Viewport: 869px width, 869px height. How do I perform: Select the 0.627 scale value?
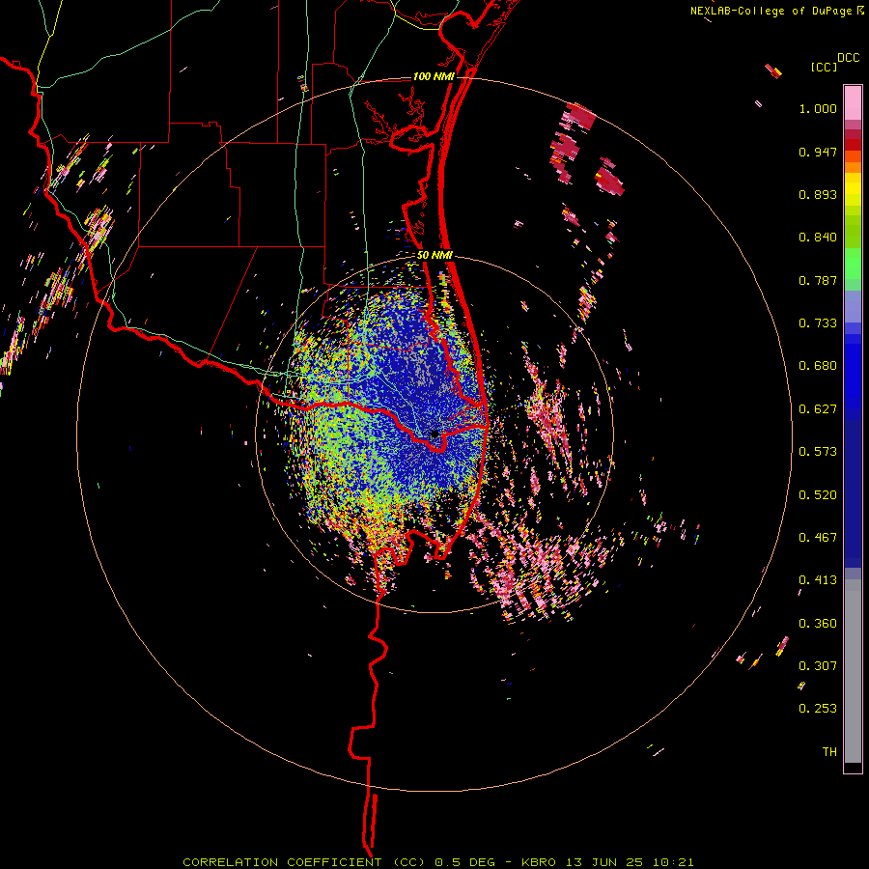pyautogui.click(x=818, y=409)
